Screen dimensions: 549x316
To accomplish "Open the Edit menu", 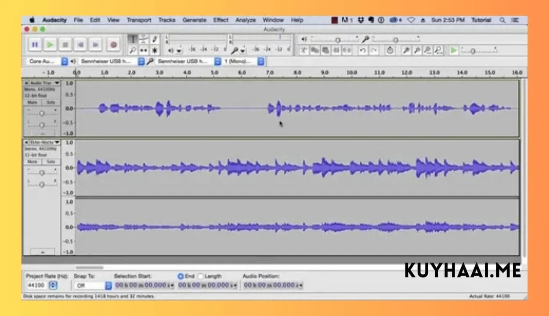I will click(95, 20).
